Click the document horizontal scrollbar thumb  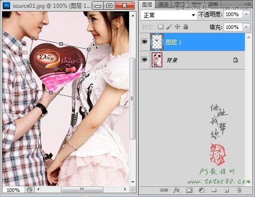tap(82, 189)
